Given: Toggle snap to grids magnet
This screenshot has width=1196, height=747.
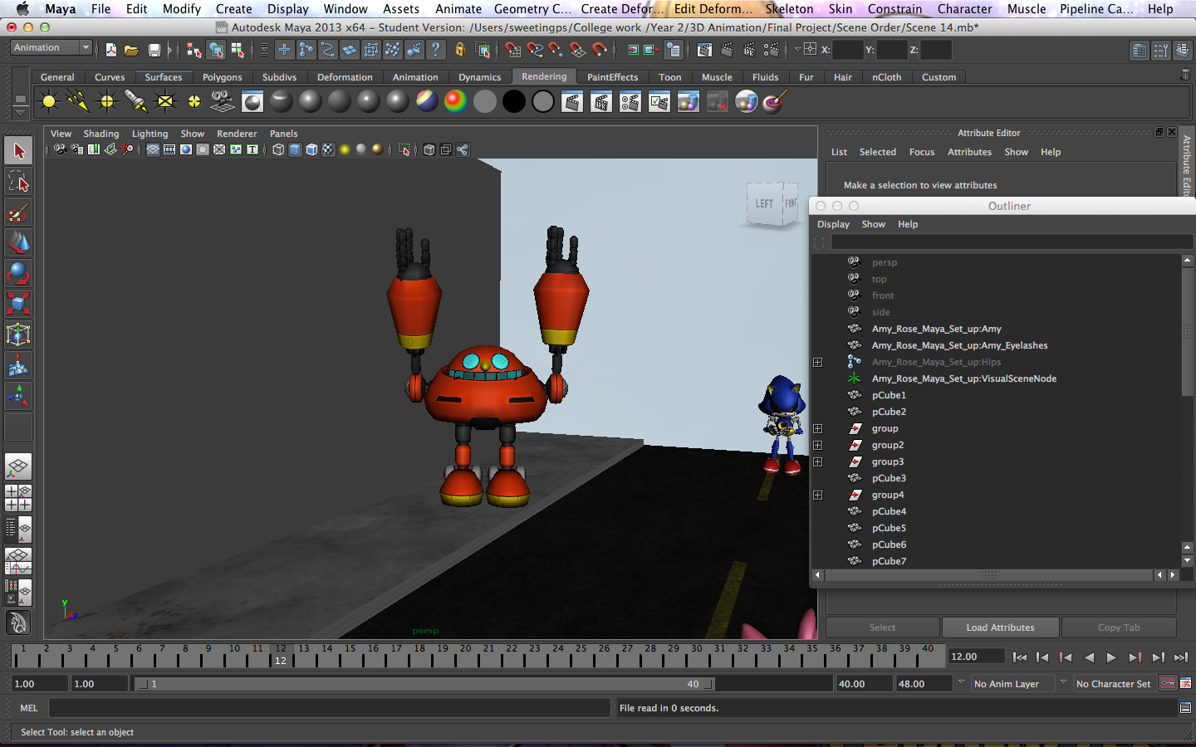Looking at the screenshot, I should click(513, 50).
